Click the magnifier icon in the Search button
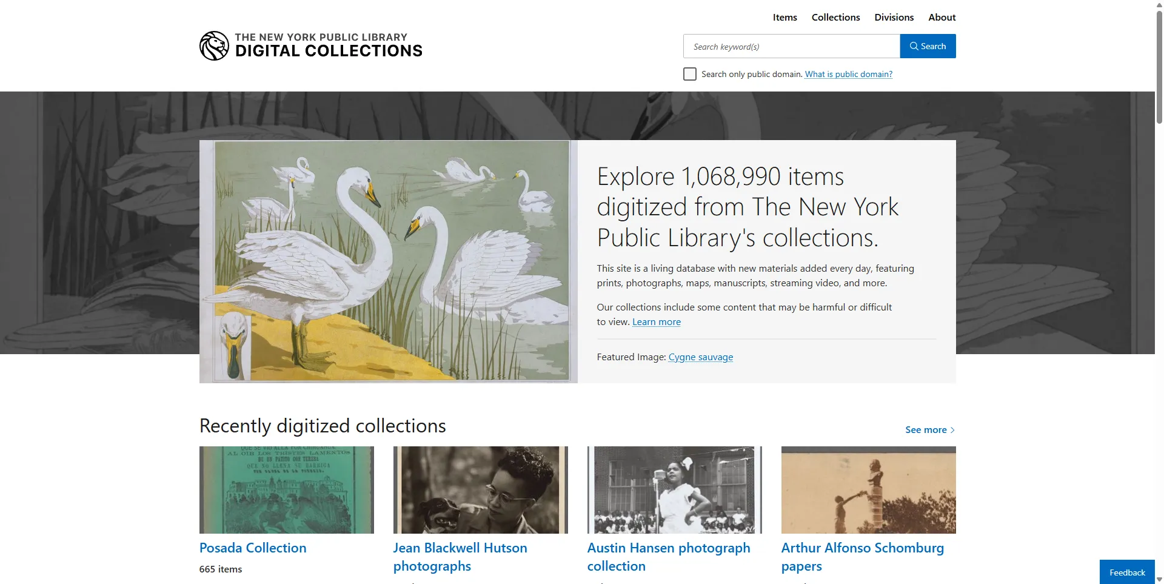 [914, 46]
